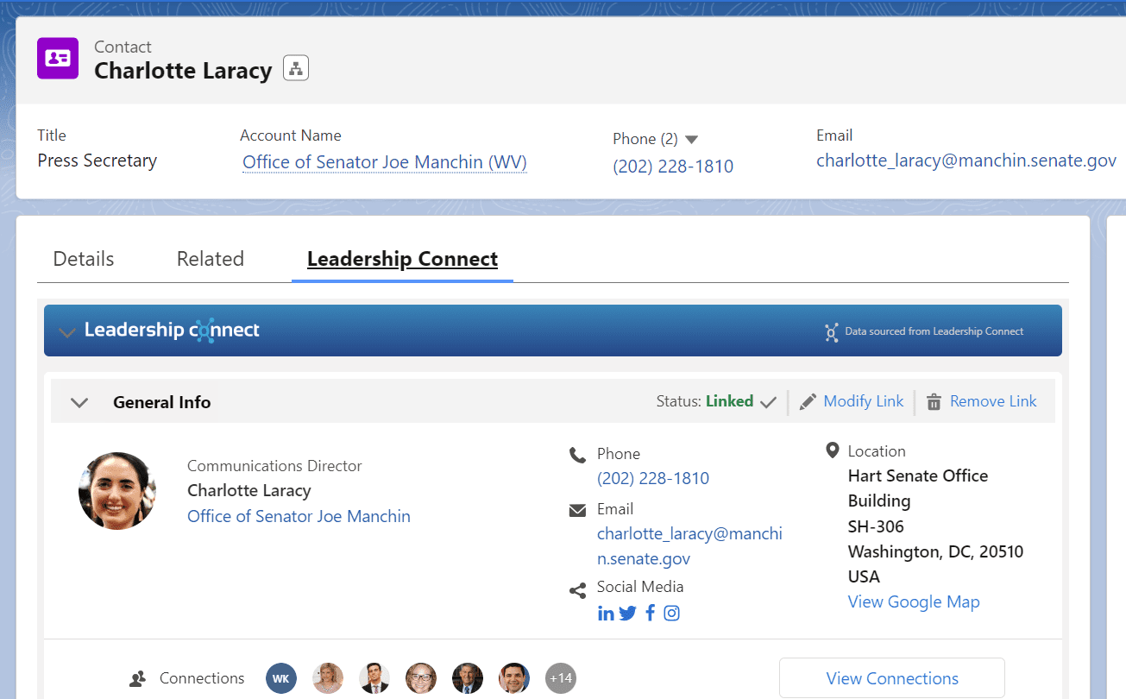Screen dimensions: 1126x699
Task: Click the View Connections button
Action: (891, 678)
